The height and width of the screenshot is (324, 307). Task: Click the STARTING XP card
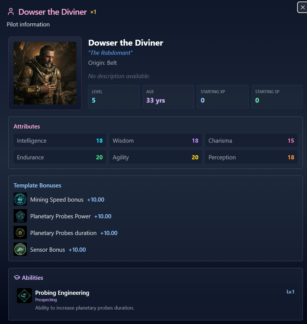click(223, 97)
